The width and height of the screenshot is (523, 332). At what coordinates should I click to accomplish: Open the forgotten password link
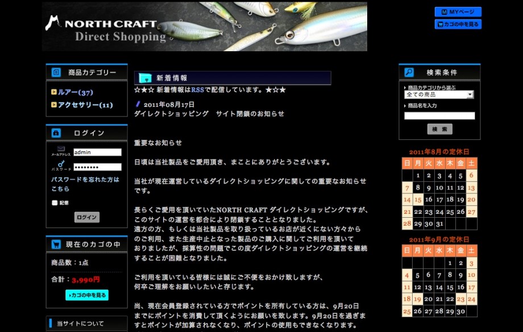coord(85,184)
